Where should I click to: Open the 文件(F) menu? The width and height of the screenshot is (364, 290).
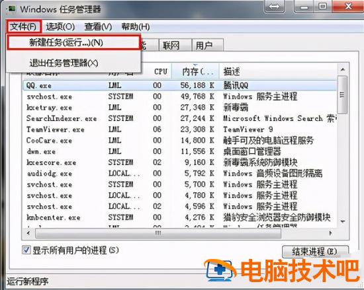tap(24, 26)
